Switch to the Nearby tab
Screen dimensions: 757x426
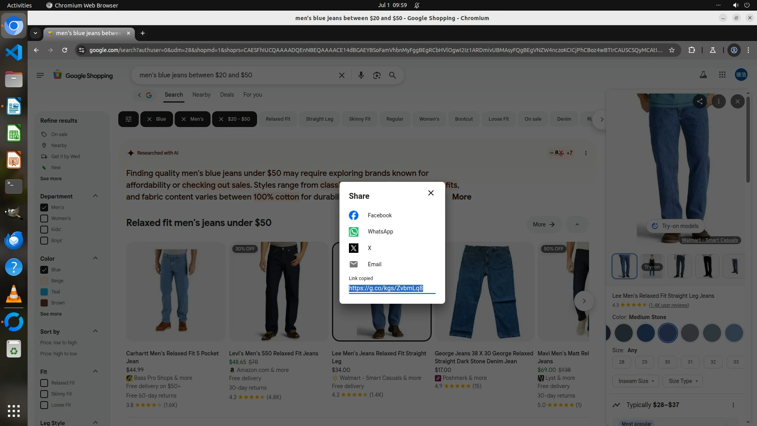tap(201, 95)
